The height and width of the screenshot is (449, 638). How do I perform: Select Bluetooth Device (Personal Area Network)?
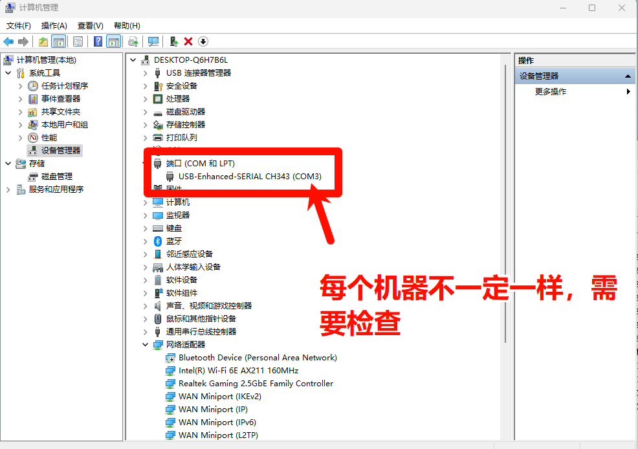[x=258, y=358]
